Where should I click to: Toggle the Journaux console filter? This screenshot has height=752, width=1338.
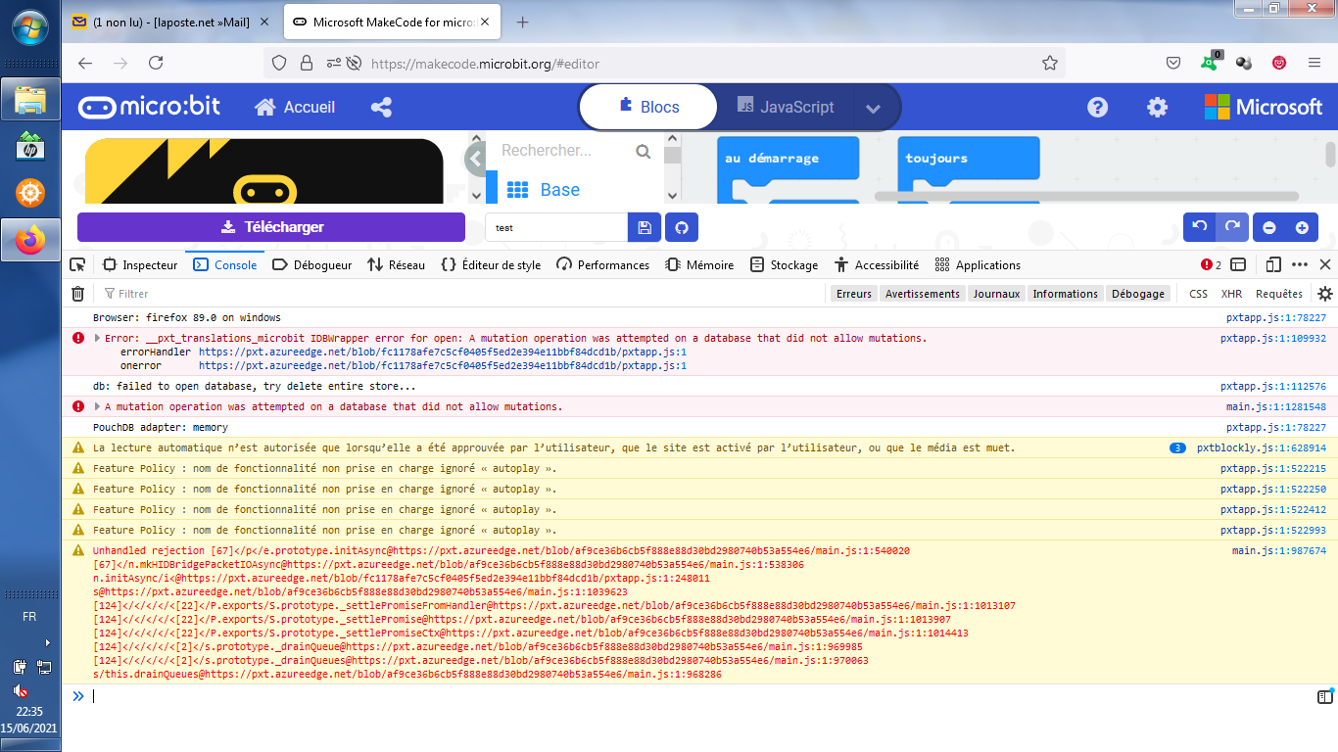point(996,294)
